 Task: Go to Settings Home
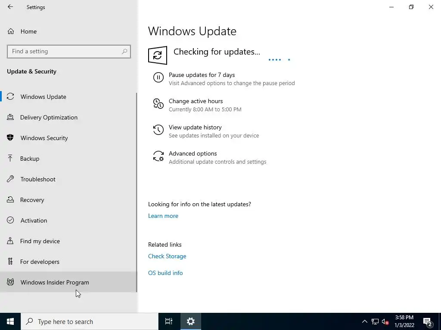pyautogui.click(x=68, y=31)
